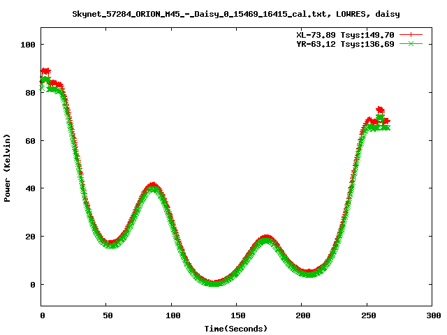The width and height of the screenshot is (447, 335).
Task: Click the x-axis tick label 250
Action: 369,315
